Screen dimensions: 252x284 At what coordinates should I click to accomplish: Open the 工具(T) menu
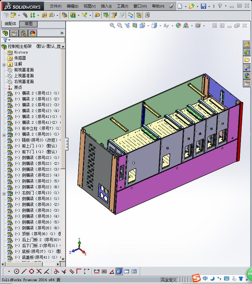click(x=122, y=6)
